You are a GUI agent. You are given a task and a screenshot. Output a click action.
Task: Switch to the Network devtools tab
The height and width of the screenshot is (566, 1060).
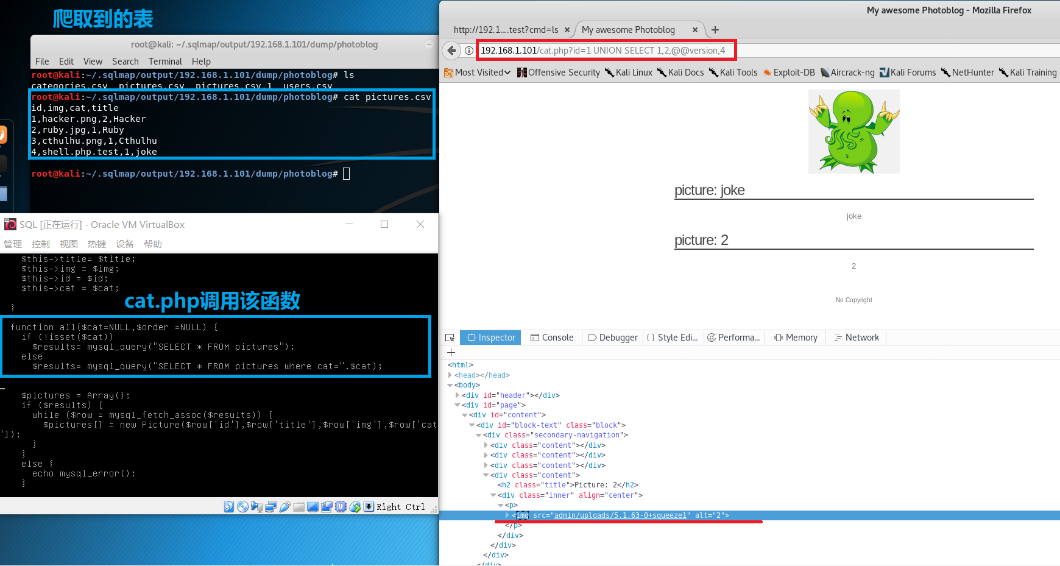pos(857,338)
